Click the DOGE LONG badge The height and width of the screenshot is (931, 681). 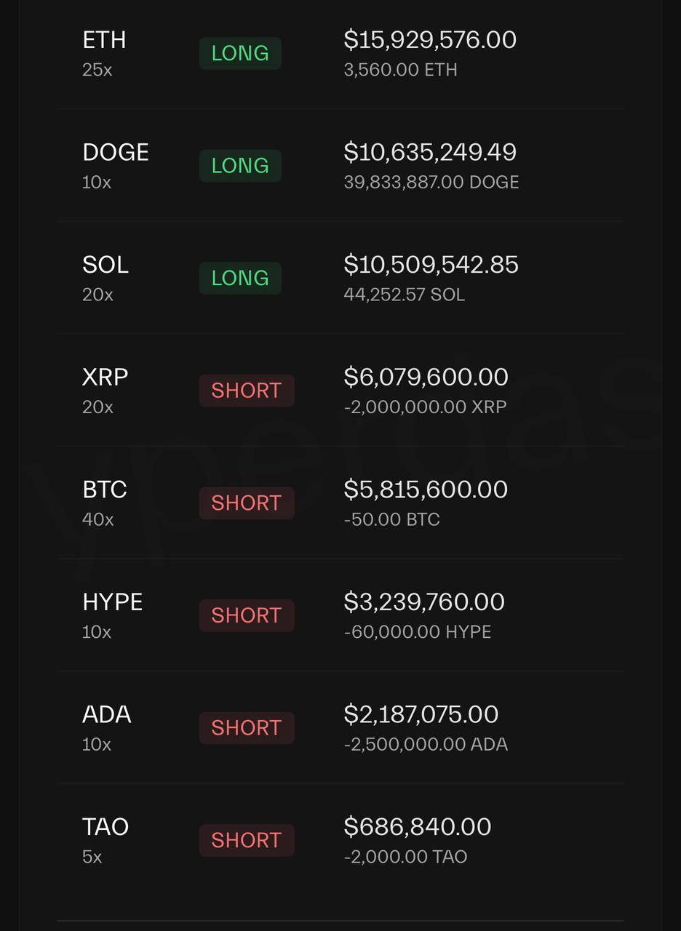[x=240, y=166]
